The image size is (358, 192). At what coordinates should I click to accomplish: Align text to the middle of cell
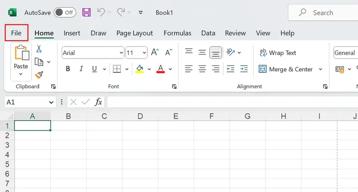202,53
